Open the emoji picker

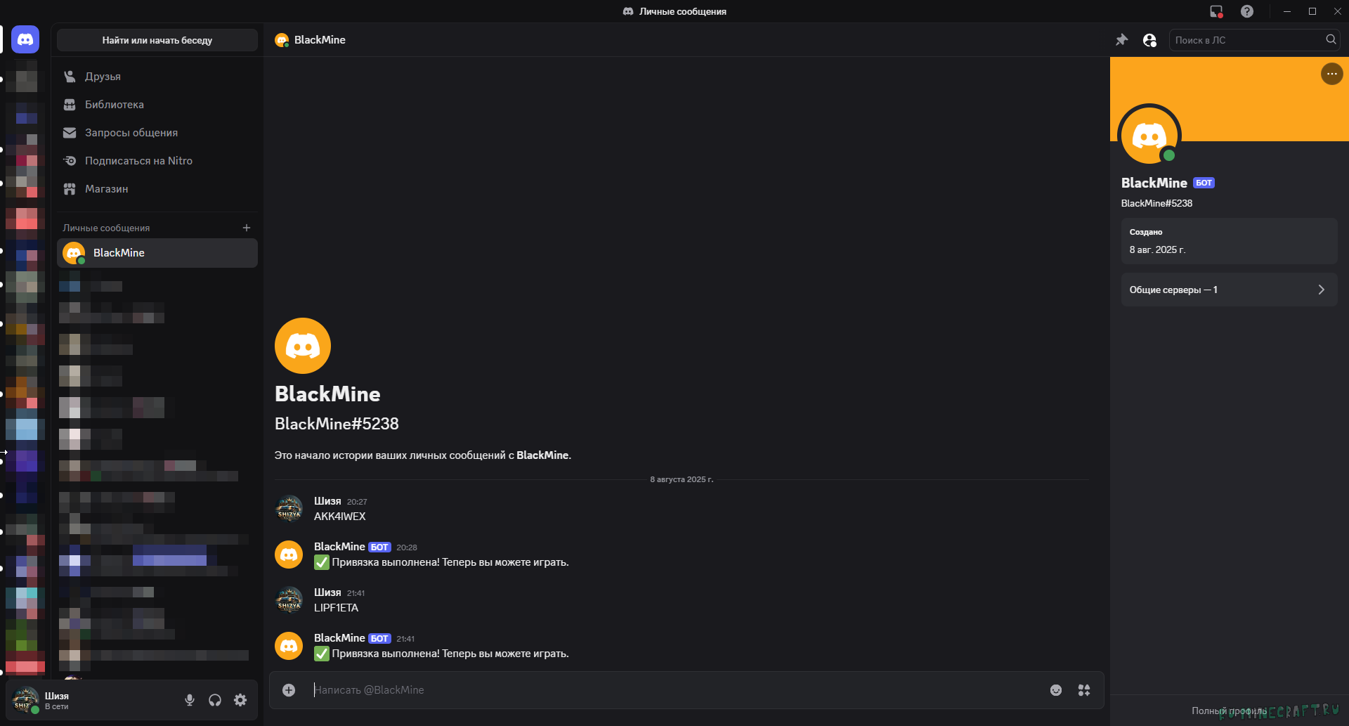pos(1056,690)
